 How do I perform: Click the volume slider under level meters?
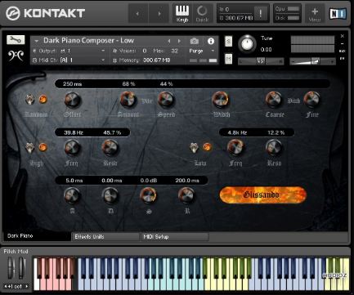312,61
